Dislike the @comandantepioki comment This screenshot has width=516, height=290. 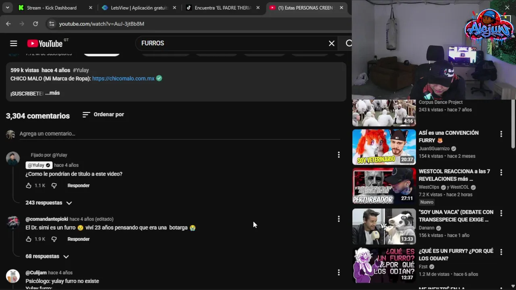pyautogui.click(x=54, y=239)
